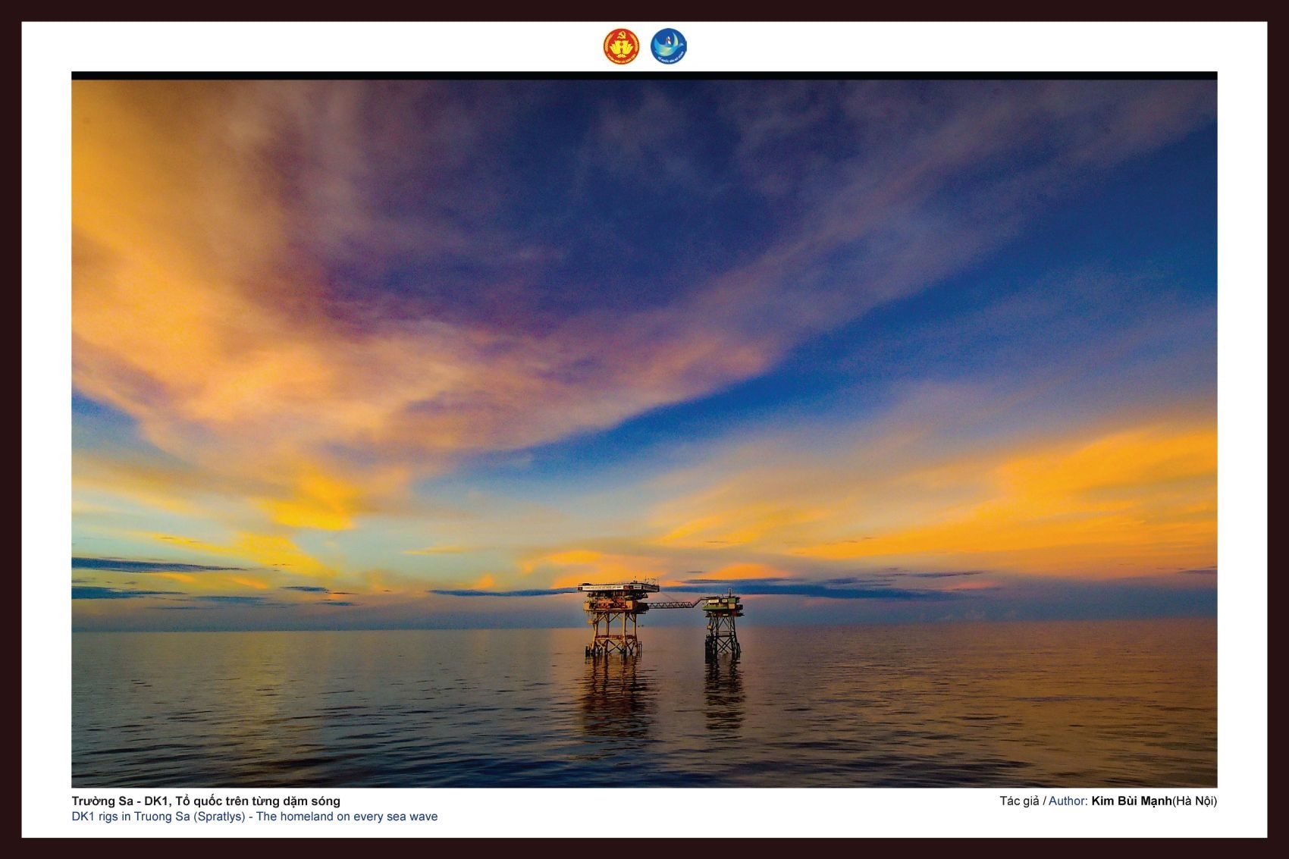Click the left rig's reflection in water
This screenshot has height=859, width=1289.
tap(615, 694)
